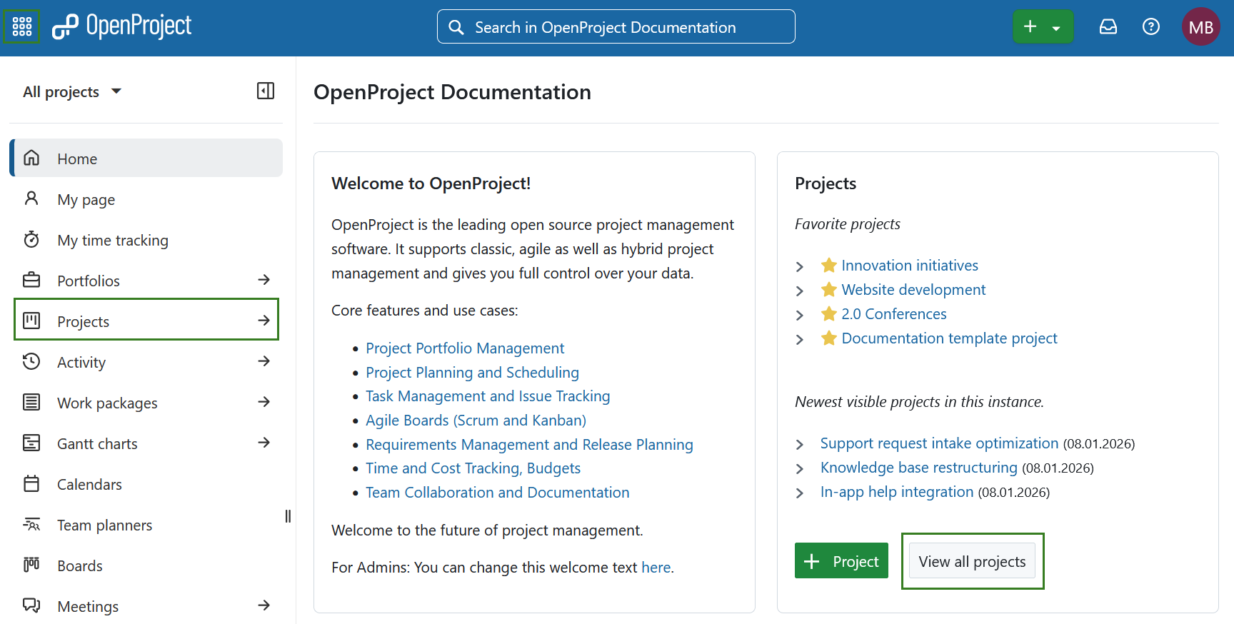Click the Boards icon
This screenshot has height=624, width=1234.
pos(31,565)
